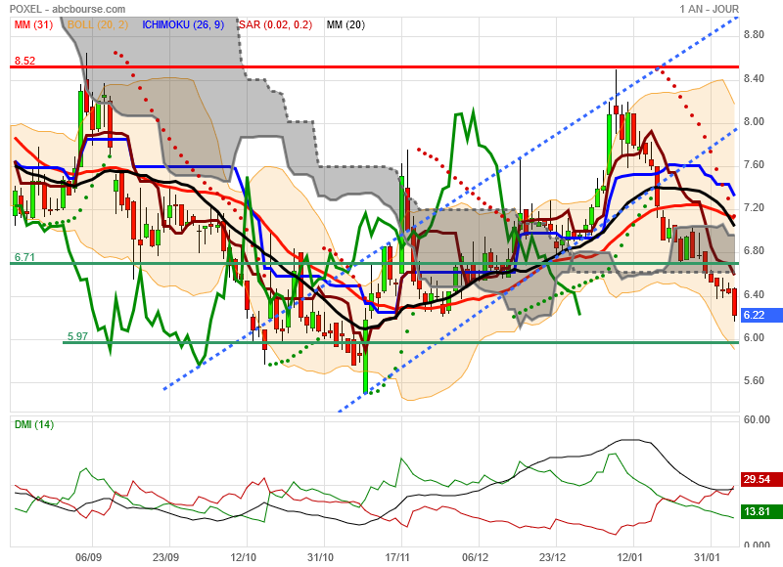Click the red MM (31) legend label
Viewport: 783px width, 567px height.
[33, 24]
